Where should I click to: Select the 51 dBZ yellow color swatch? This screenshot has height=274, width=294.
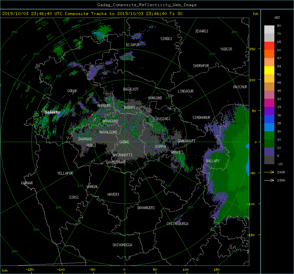coord(269,70)
